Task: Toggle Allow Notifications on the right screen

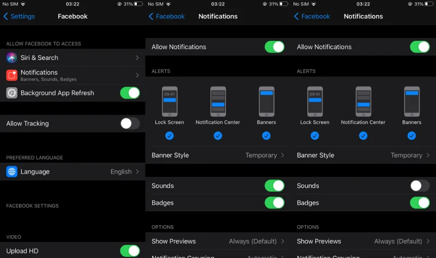Action: click(x=420, y=47)
